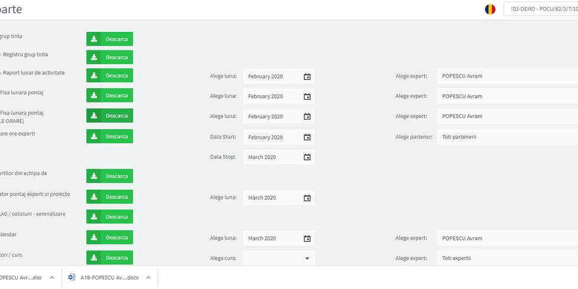Image resolution: width=578 pixels, height=289 pixels.
Task: Click Descarca for Raport lunar de activitate
Action: click(x=110, y=76)
